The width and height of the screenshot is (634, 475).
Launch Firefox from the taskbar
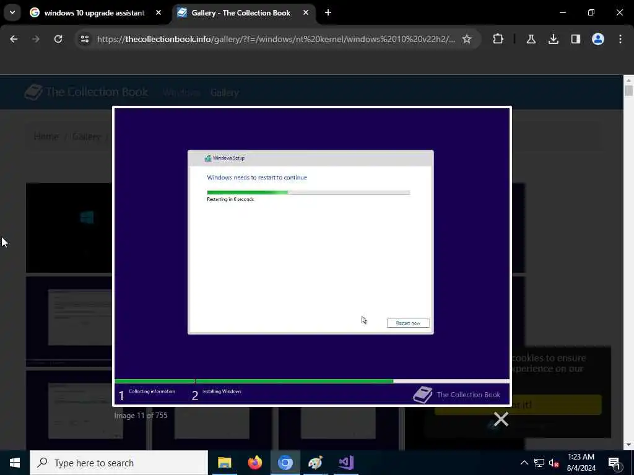tap(254, 463)
